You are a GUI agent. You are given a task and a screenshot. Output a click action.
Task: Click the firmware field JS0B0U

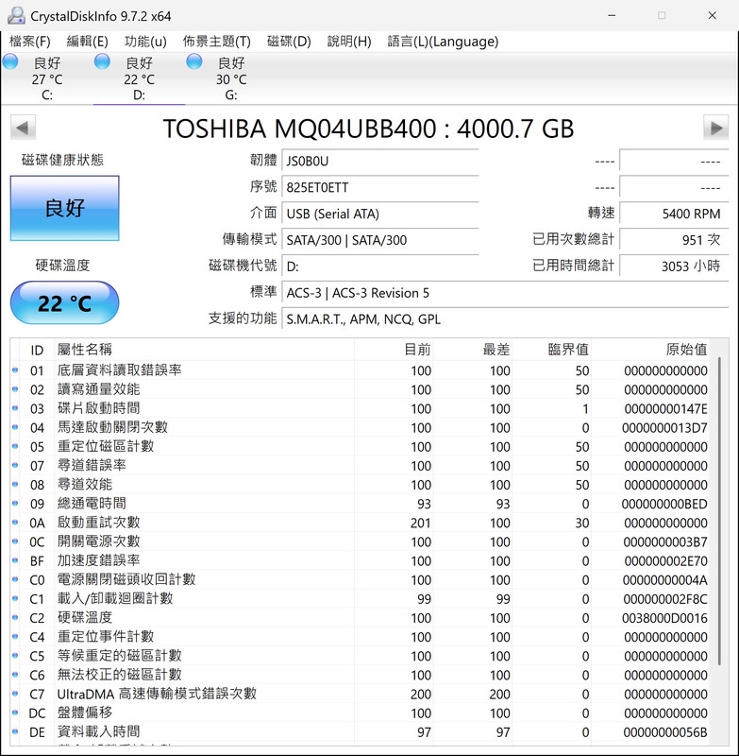[380, 161]
